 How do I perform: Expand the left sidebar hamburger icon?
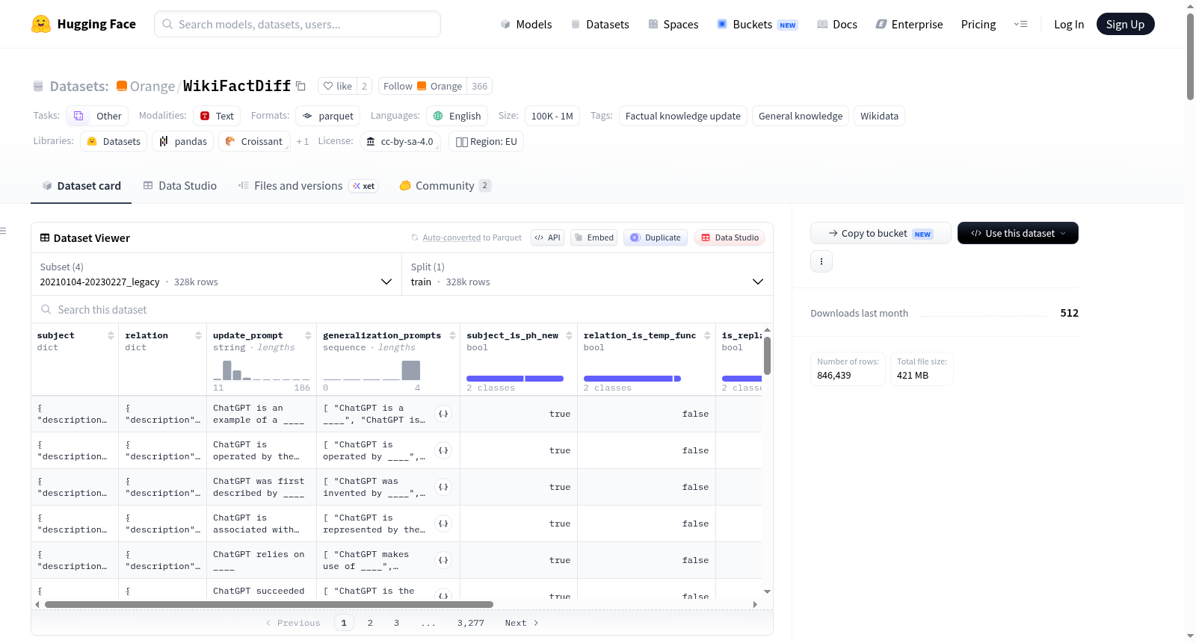pos(3,231)
